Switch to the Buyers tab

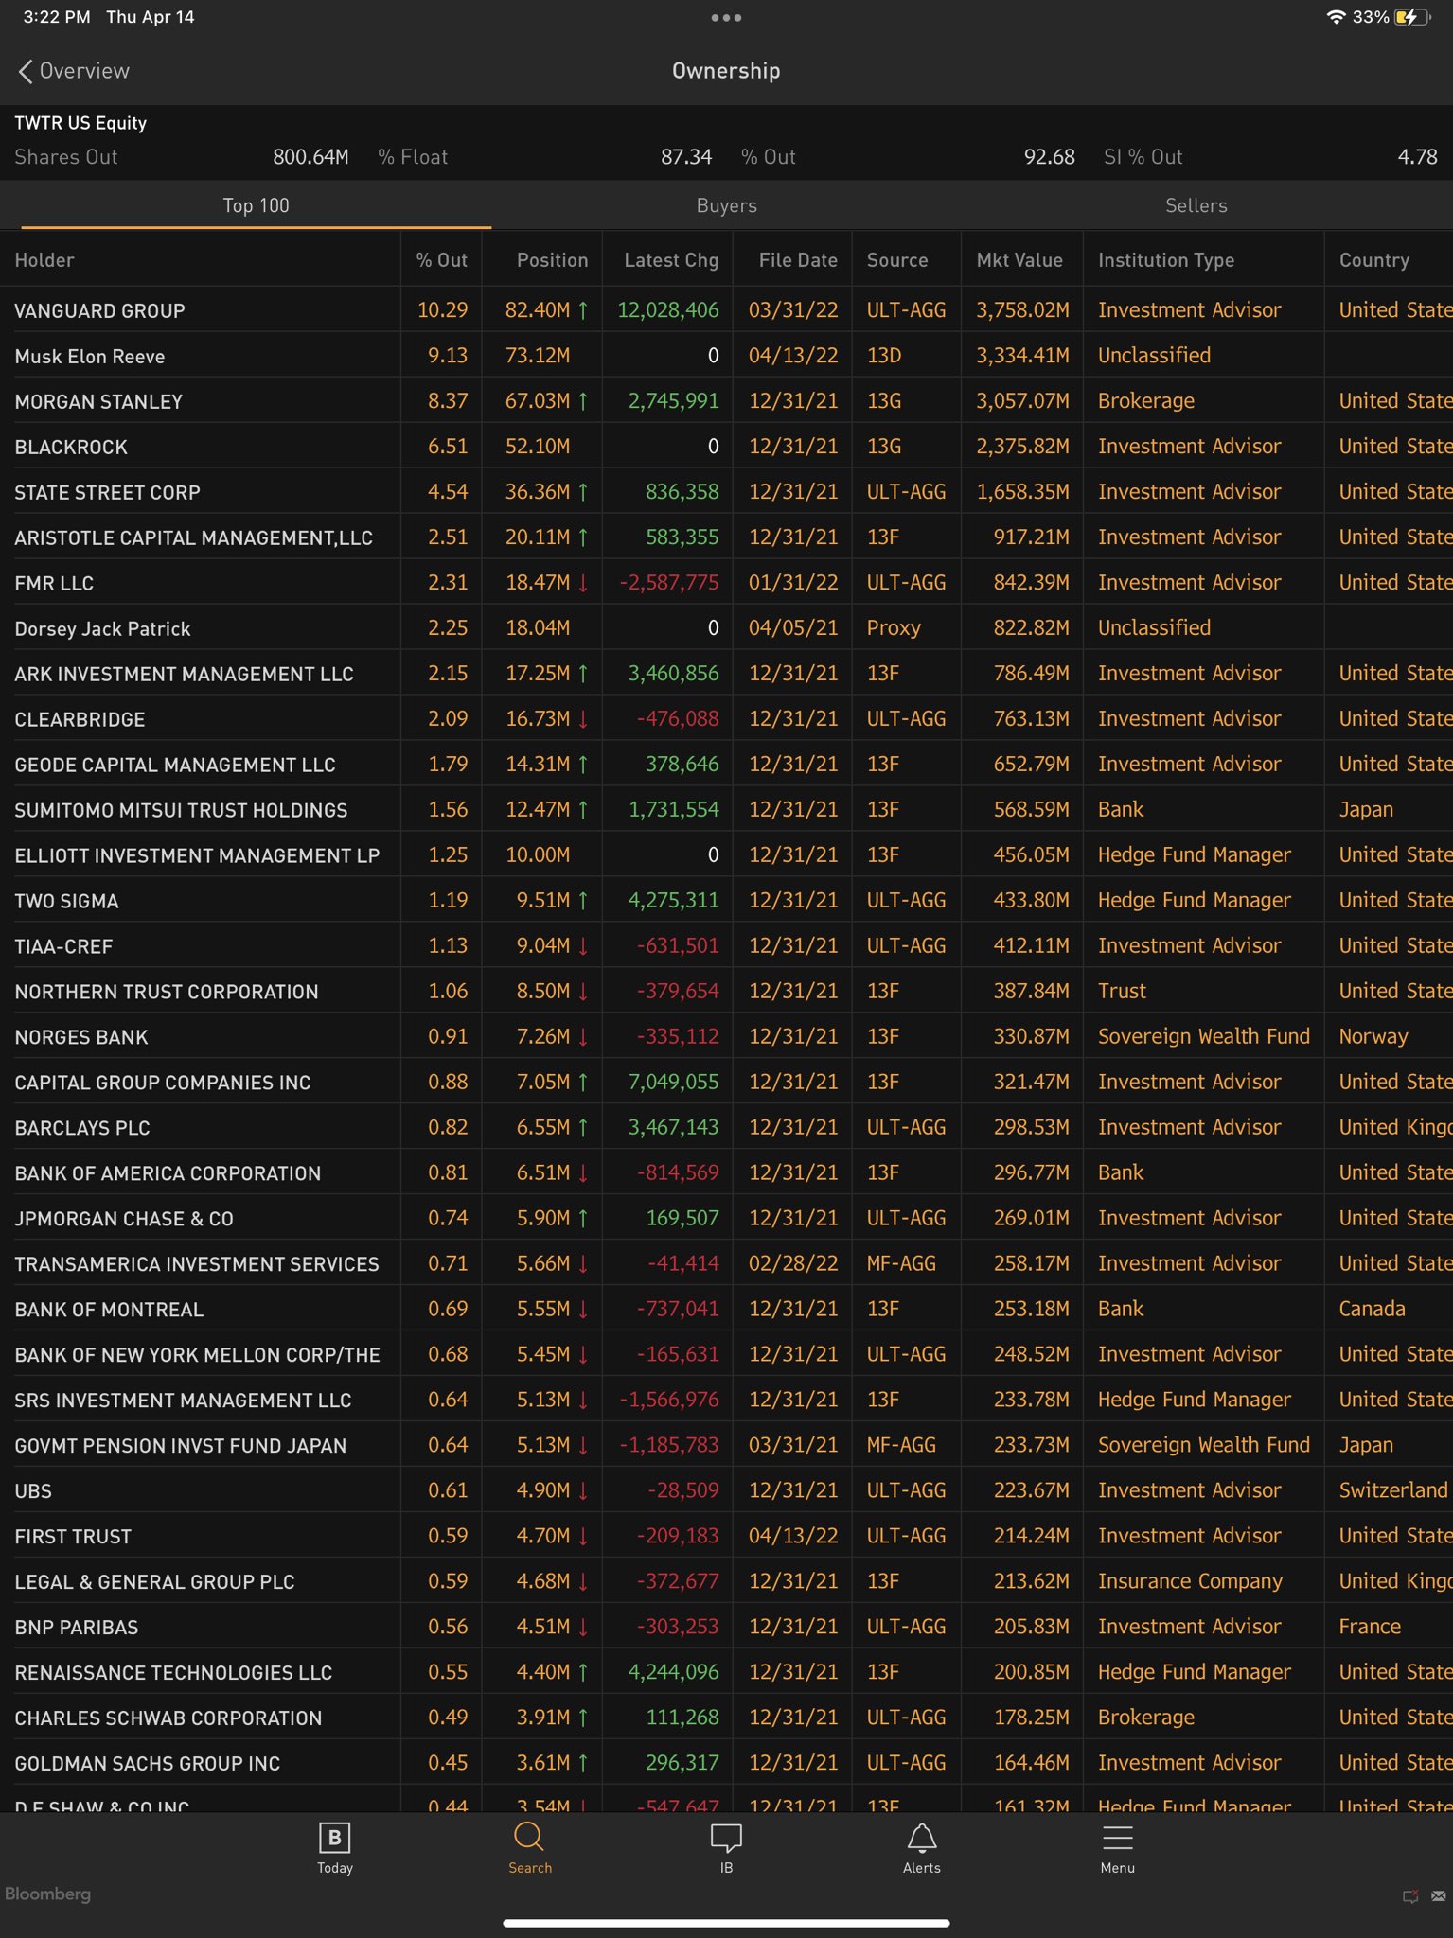pos(726,205)
